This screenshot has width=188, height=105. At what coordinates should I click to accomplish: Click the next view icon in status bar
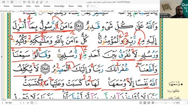36,103
